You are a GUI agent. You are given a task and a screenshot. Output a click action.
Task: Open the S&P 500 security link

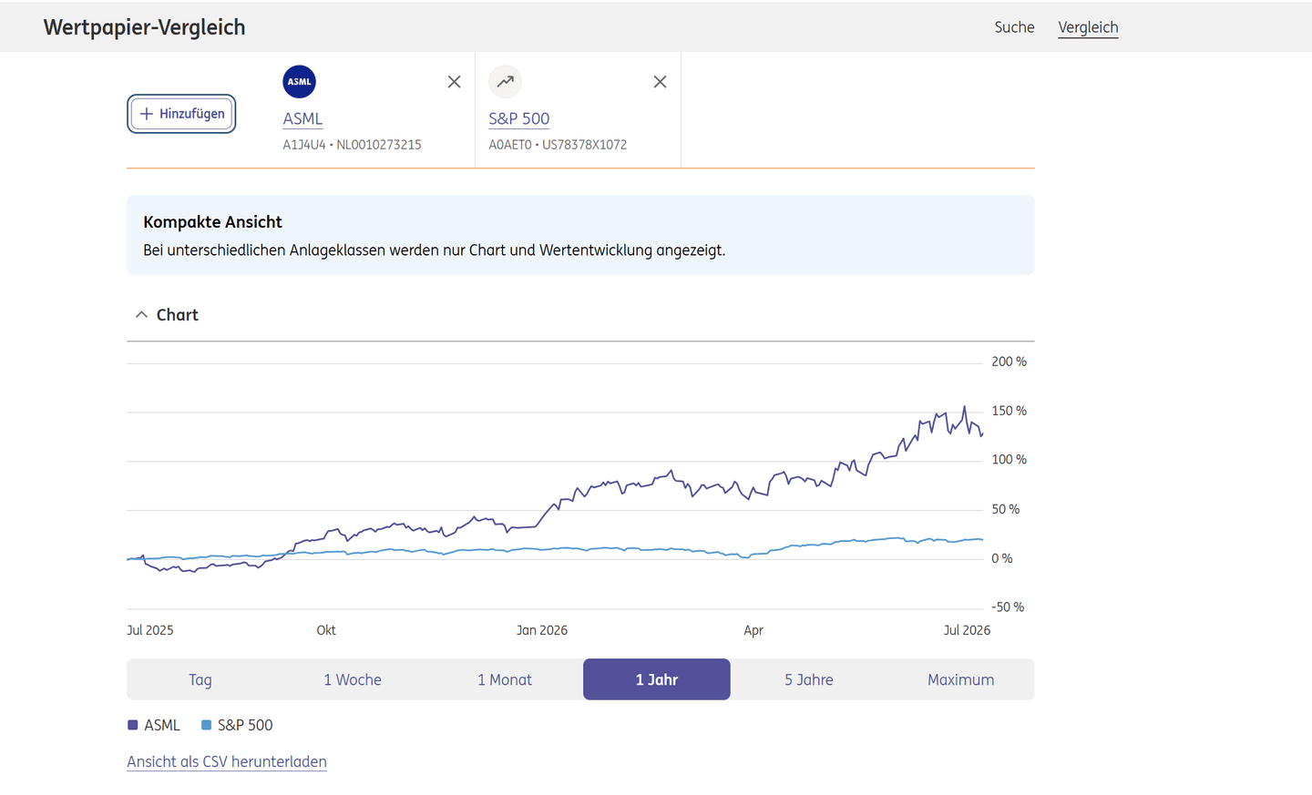coord(518,118)
